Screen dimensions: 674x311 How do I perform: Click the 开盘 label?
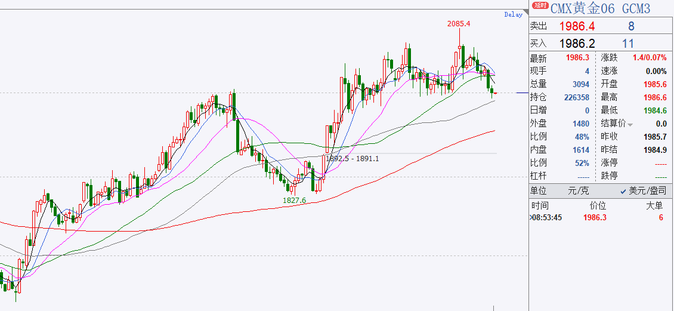coord(609,84)
